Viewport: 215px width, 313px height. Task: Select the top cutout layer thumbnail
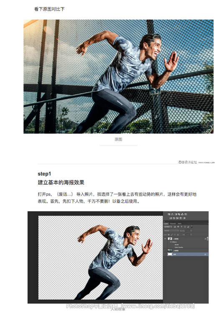pos(170,239)
